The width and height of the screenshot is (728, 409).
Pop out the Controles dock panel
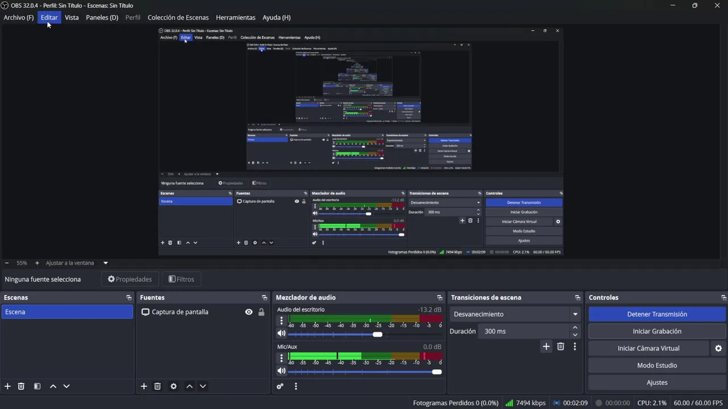(x=723, y=298)
